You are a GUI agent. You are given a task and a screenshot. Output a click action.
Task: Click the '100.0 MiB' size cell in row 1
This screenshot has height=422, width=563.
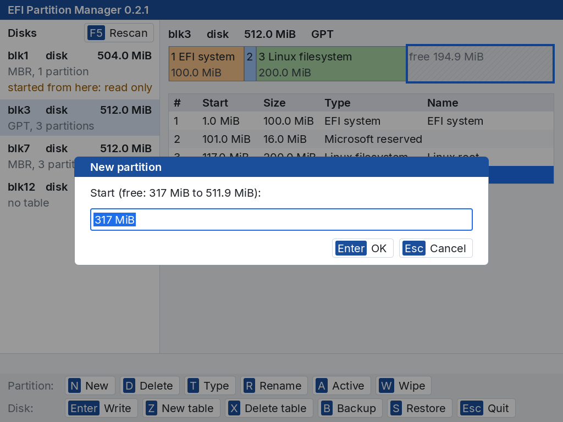click(288, 121)
